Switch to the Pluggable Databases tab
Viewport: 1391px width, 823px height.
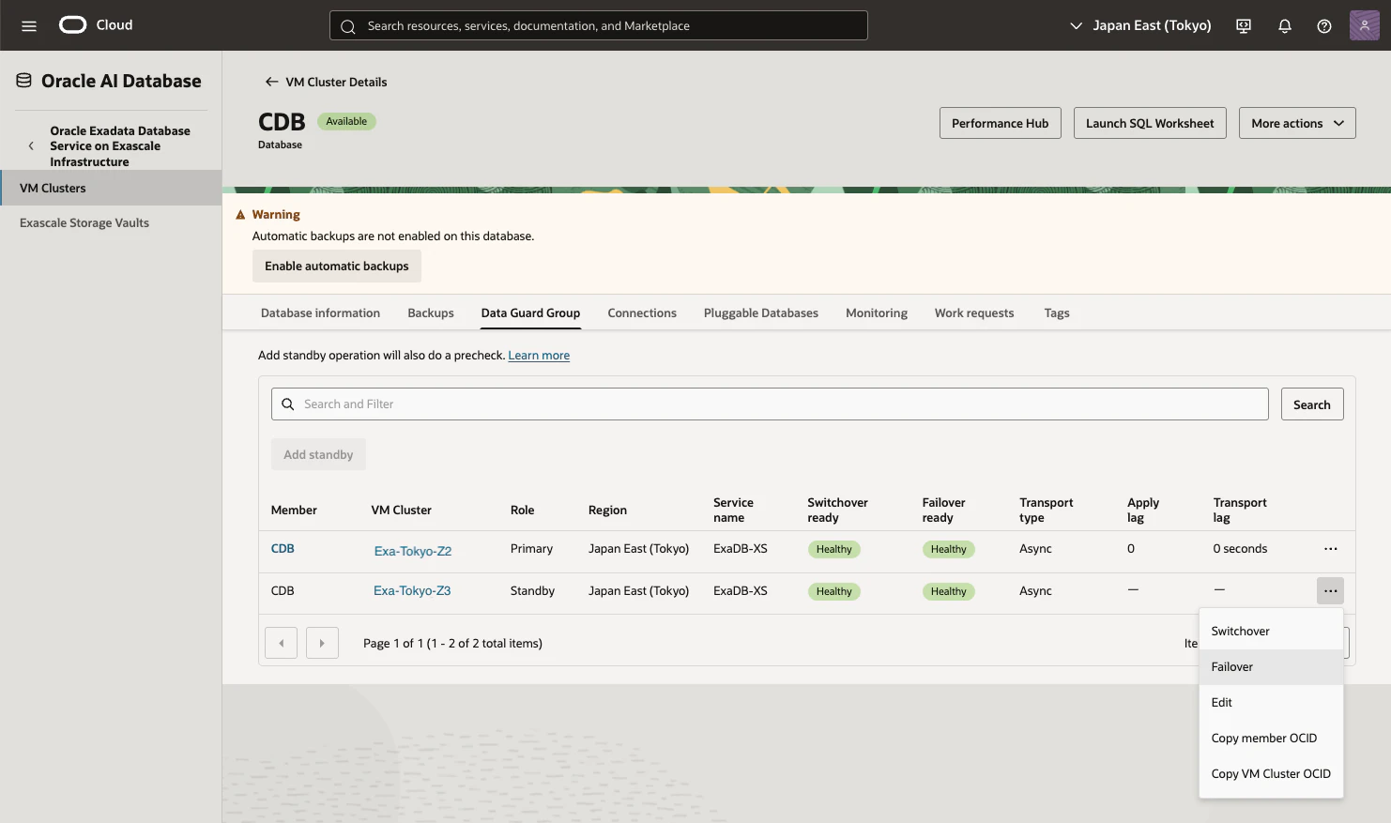(x=761, y=313)
